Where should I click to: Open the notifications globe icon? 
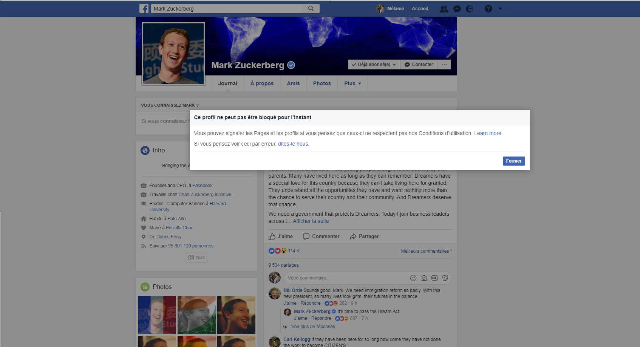coord(470,8)
